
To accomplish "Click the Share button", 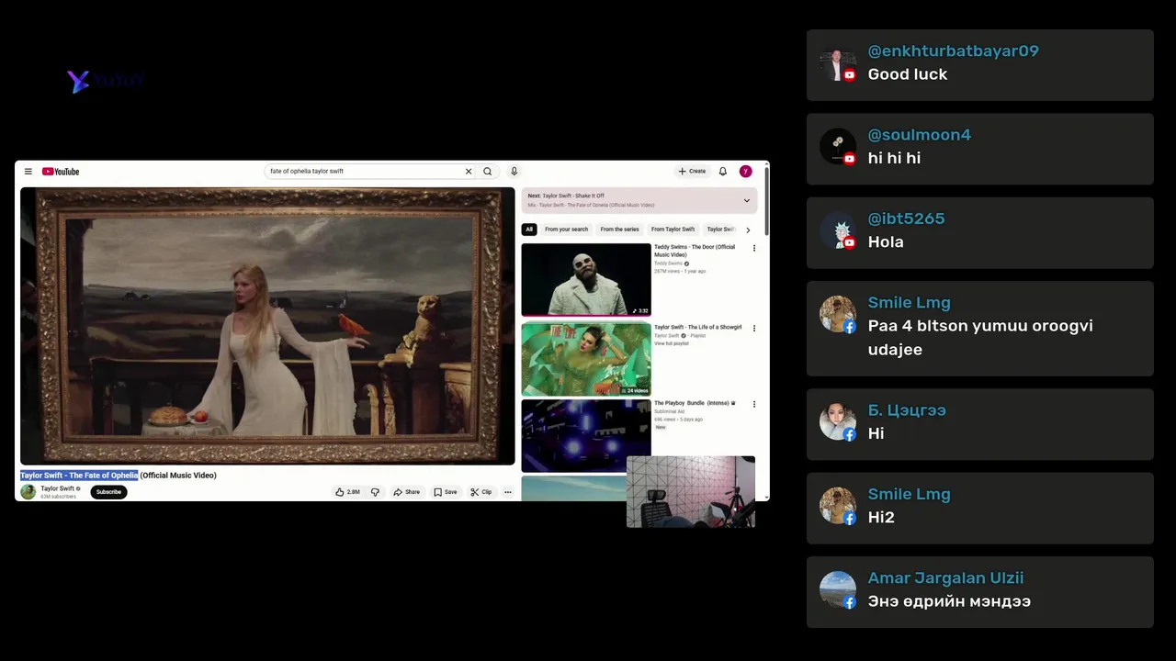I will pyautogui.click(x=406, y=492).
